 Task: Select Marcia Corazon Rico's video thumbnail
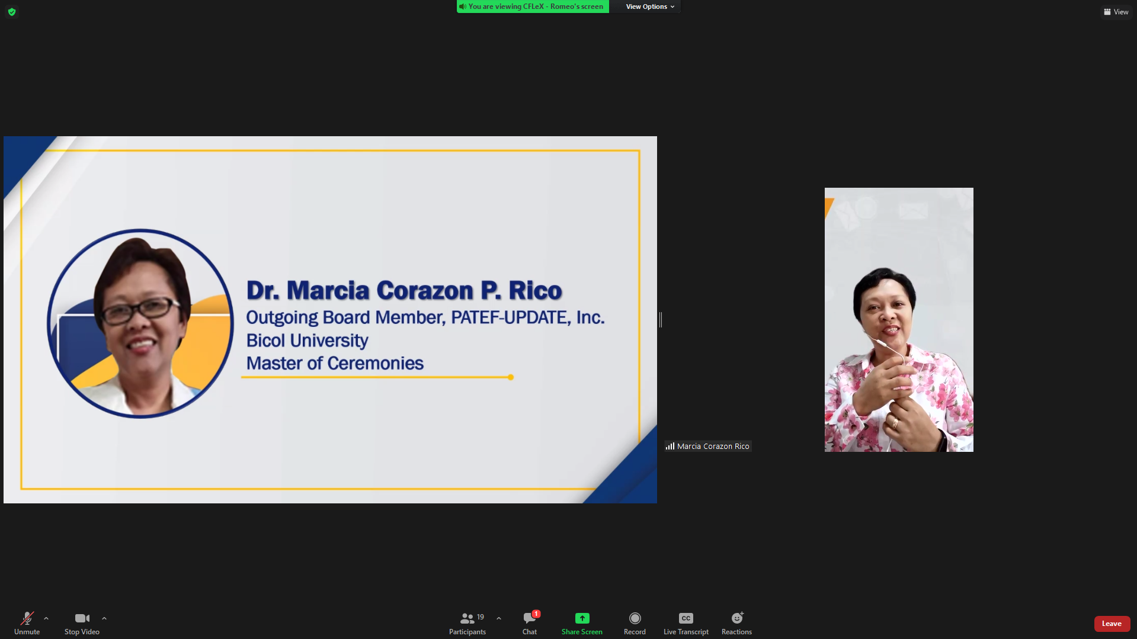point(898,320)
